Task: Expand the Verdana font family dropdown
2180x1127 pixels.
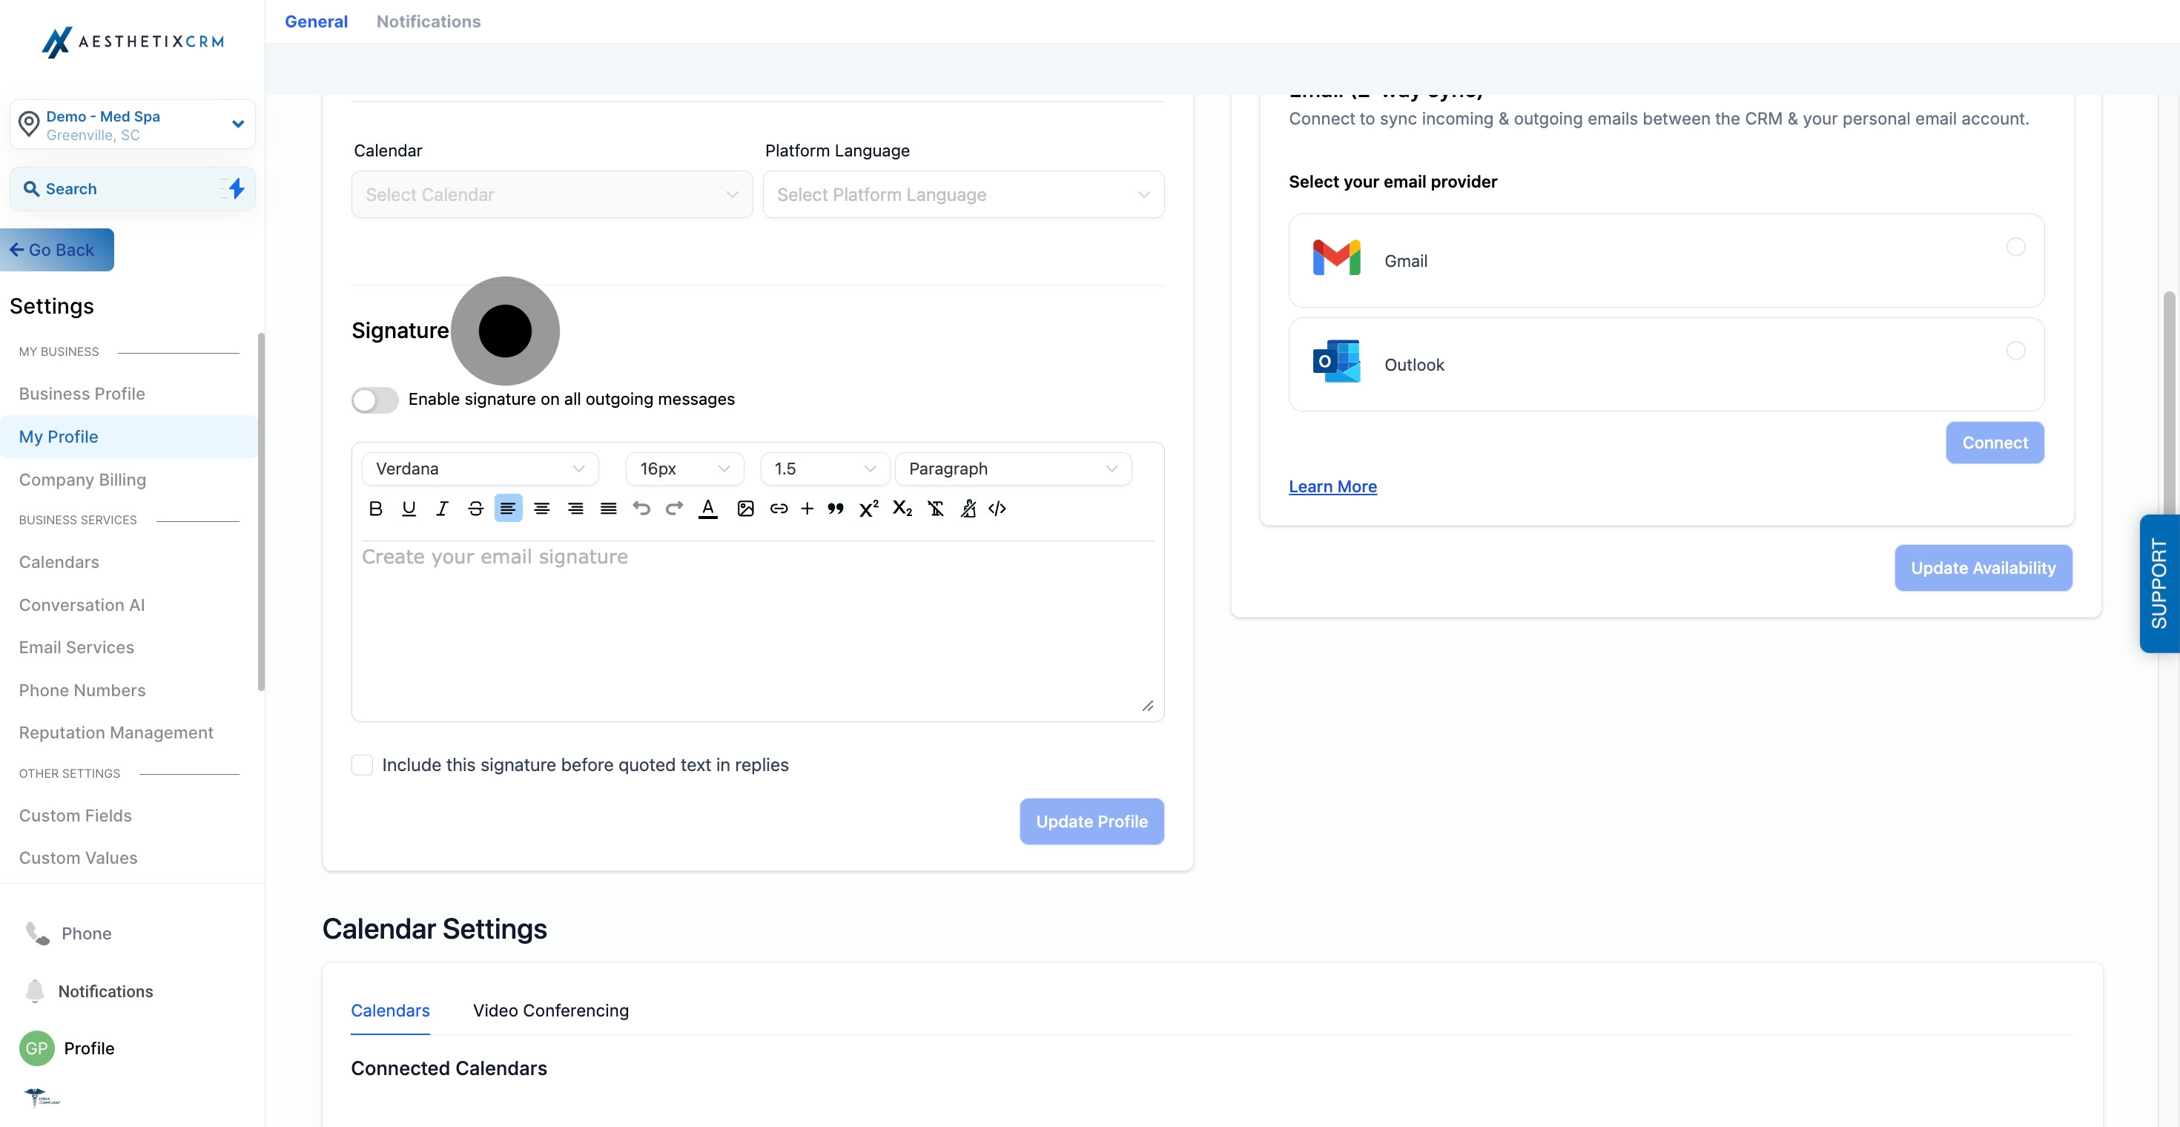Action: [480, 469]
